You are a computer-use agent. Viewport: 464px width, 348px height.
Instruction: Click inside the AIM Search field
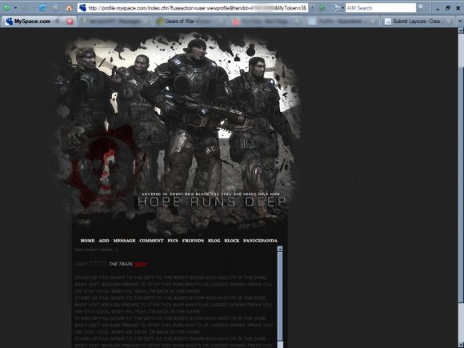point(381,8)
